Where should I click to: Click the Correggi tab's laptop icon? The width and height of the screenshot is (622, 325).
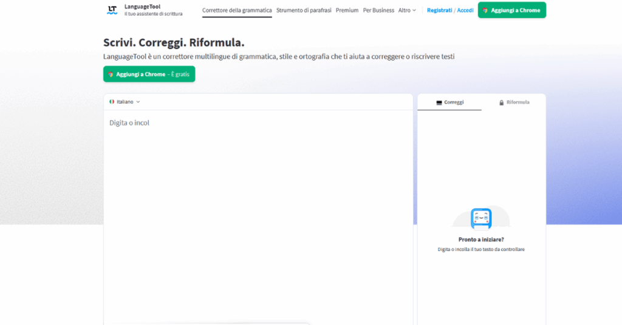(439, 102)
